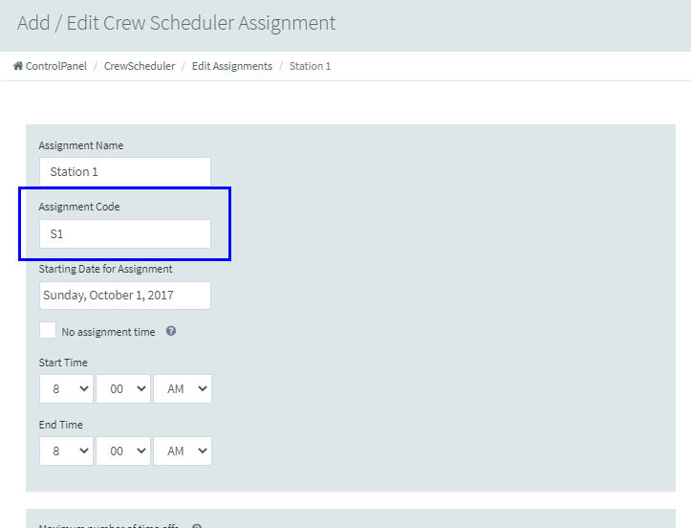
Task: Click the End Time label
Action: pos(61,425)
